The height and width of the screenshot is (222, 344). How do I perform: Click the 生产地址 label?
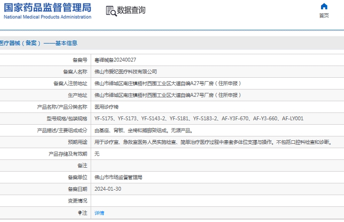pos(77,95)
